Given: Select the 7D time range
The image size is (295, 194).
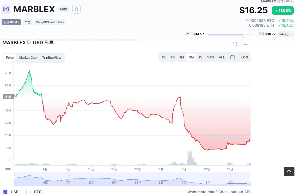Looking at the screenshot, I should pos(173,57).
